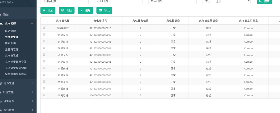Click cell 4213031000000010
The image size is (280, 113).
click(x=100, y=28)
